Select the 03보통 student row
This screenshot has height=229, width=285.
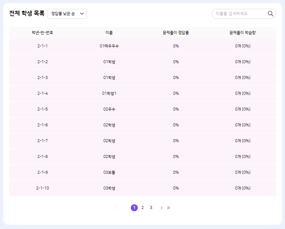(x=109, y=172)
